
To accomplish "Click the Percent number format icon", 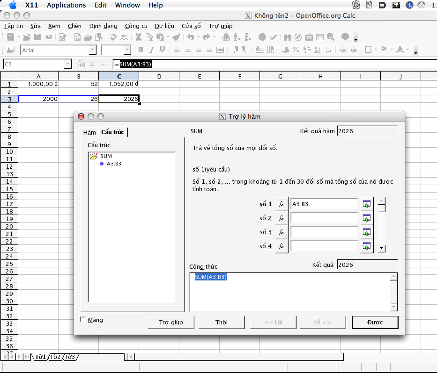I will coord(296,50).
